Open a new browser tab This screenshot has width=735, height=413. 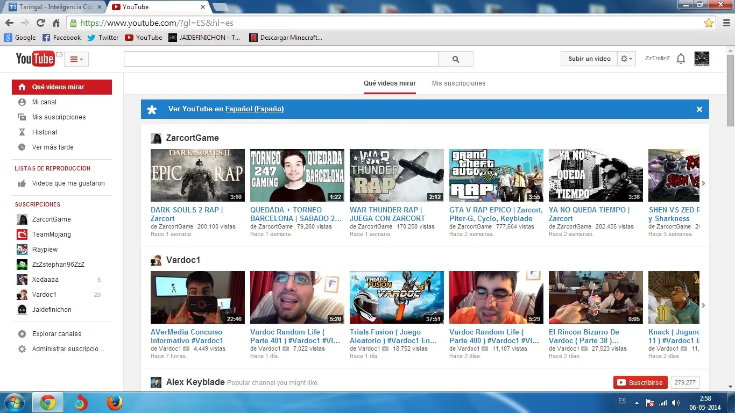click(221, 7)
